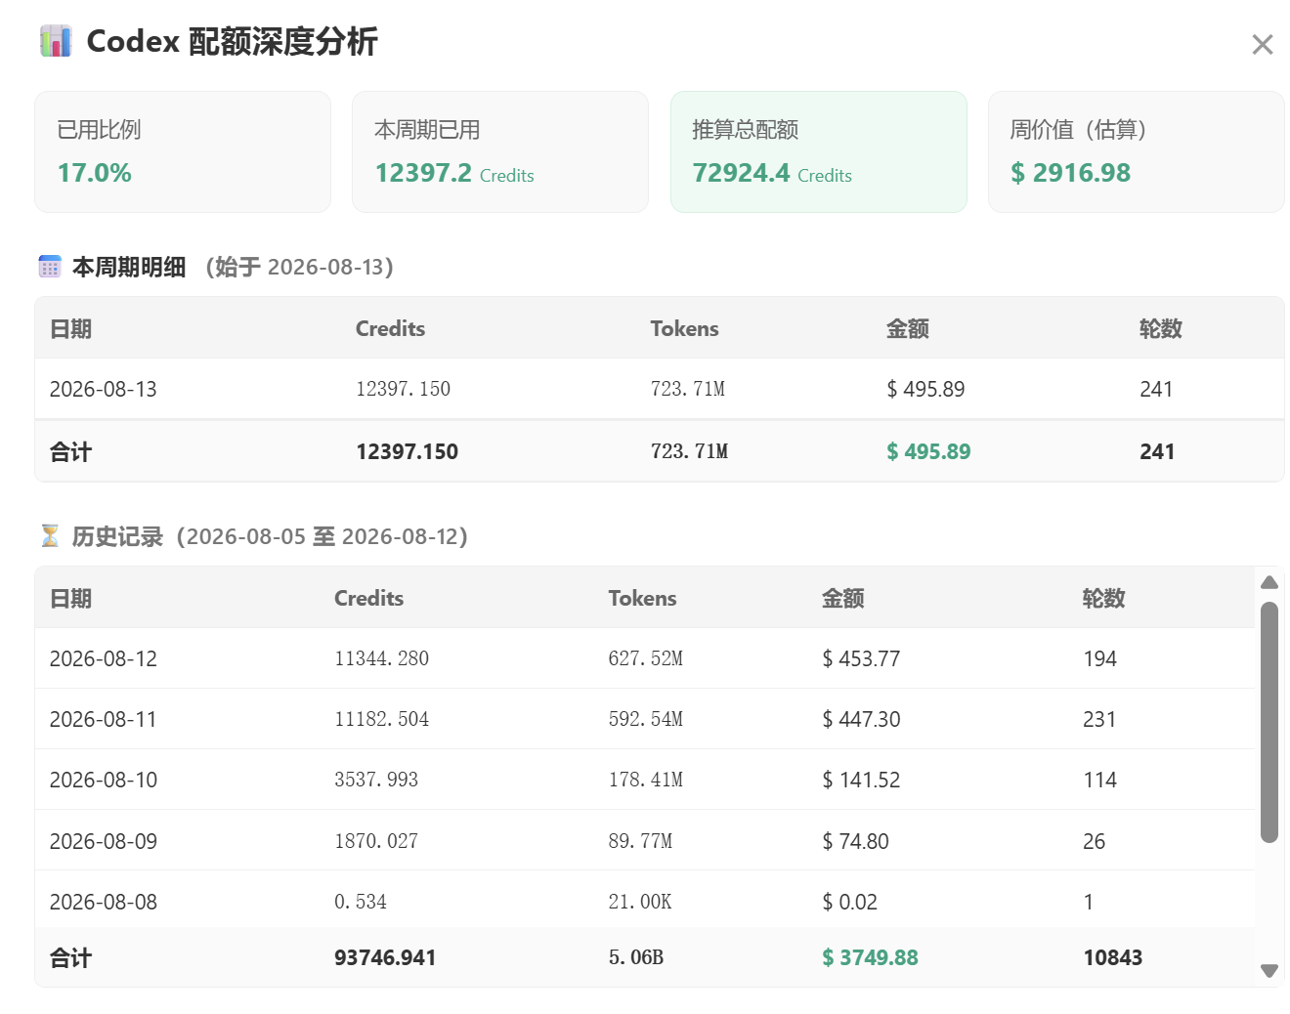Click the 本周期明细 section heading
This screenshot has width=1290, height=1014.
[129, 267]
